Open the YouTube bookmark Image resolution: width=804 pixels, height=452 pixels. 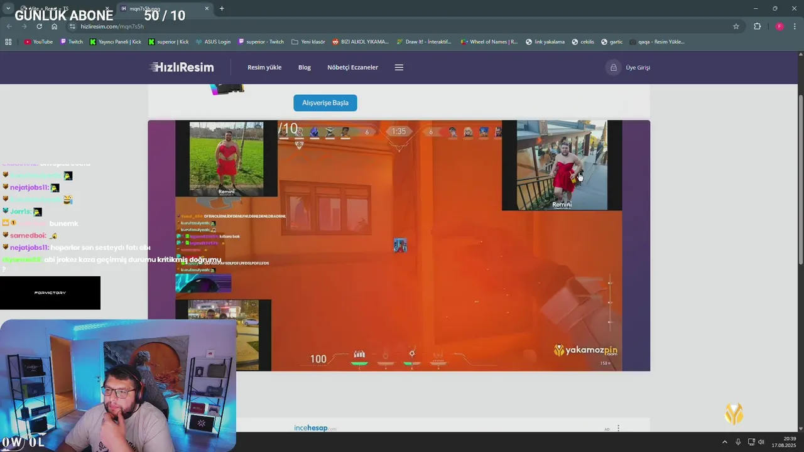38,42
